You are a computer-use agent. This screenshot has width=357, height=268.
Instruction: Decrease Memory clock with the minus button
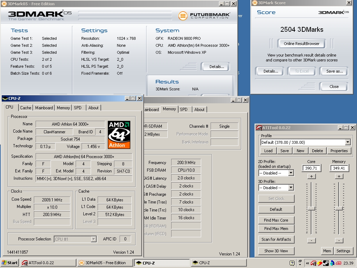(x=339, y=240)
